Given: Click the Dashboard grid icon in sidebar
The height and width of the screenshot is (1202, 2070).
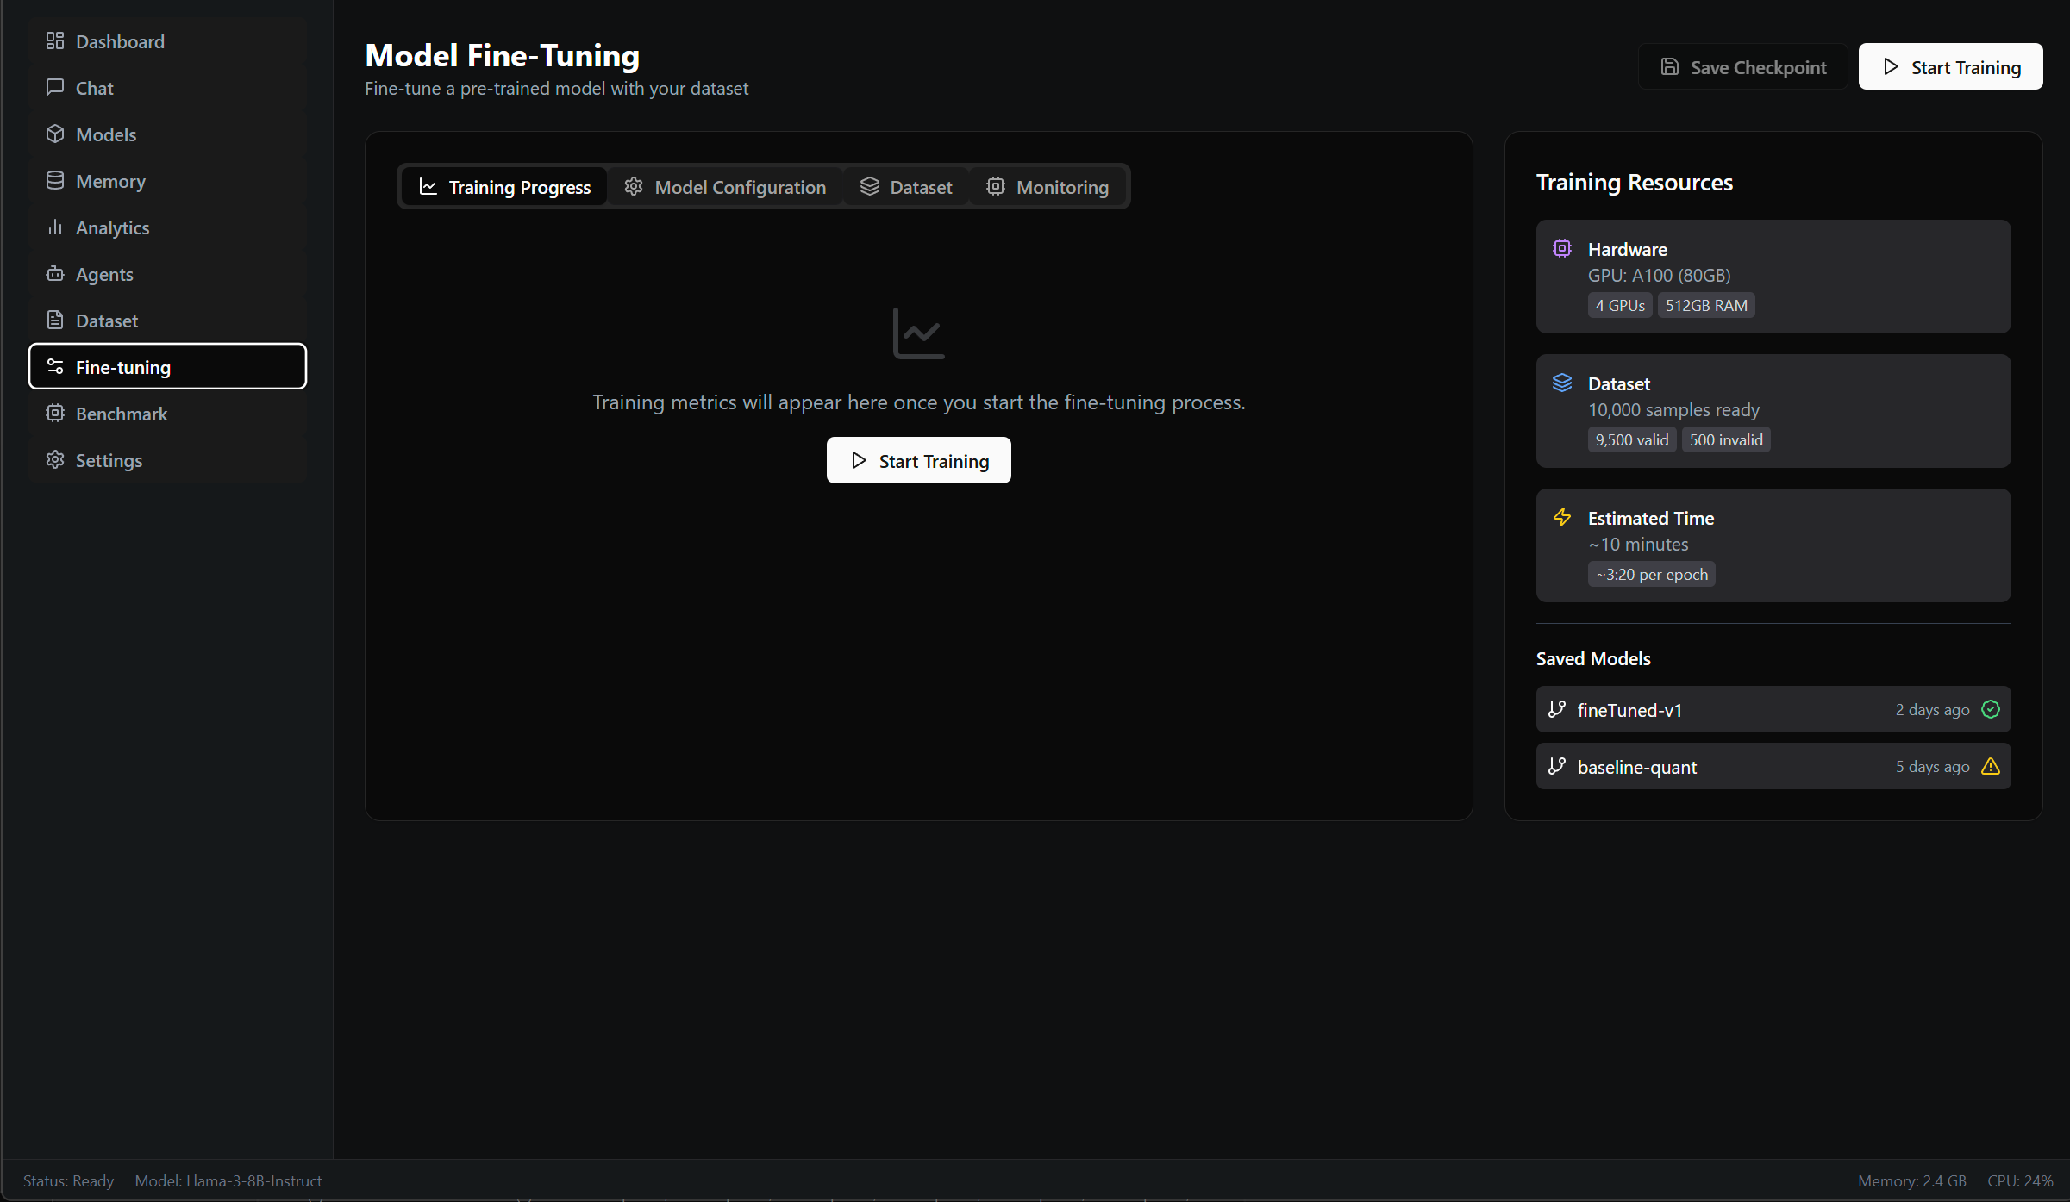Looking at the screenshot, I should 55,40.
